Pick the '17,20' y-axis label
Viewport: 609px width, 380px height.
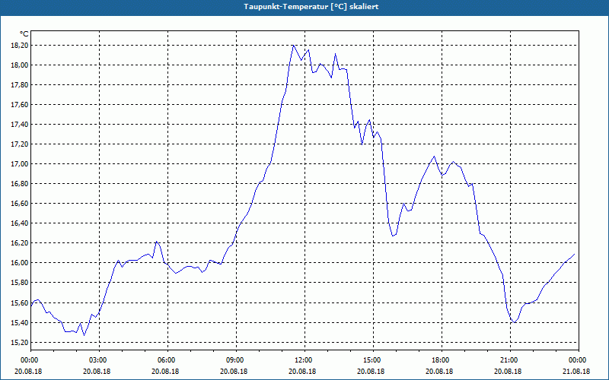(x=19, y=144)
